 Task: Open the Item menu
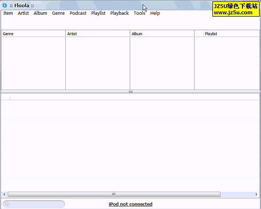click(x=8, y=13)
